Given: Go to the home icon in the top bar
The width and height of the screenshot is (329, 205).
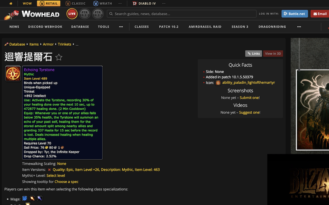Looking at the screenshot, I should tap(11, 4).
